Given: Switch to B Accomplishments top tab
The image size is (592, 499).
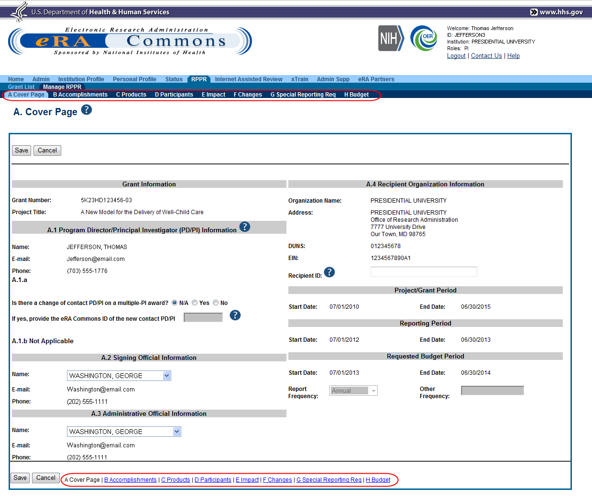Looking at the screenshot, I should [x=80, y=95].
